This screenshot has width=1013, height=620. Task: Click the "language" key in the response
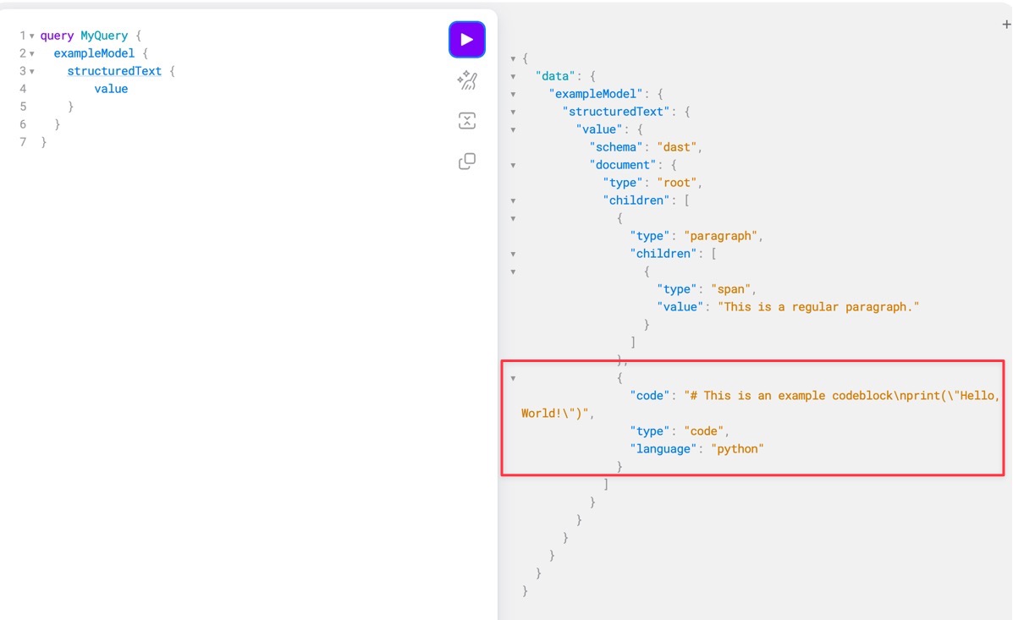point(664,449)
